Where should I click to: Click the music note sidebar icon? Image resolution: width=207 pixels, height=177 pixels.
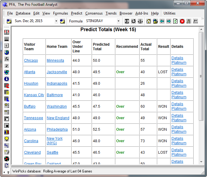(x=7, y=66)
